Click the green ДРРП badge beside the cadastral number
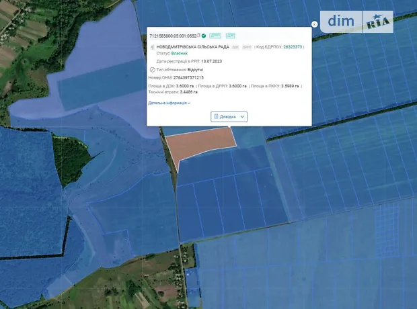The image size is (417, 309). (215, 35)
